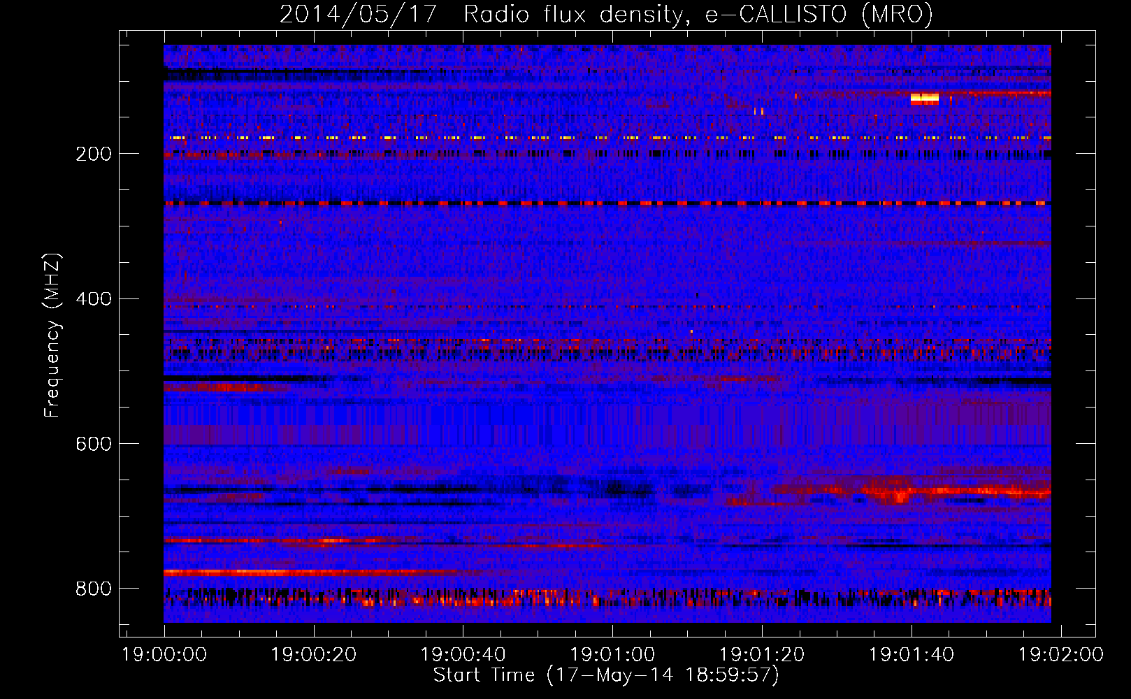
Task: Click the 19:02:00 time tick label
Action: point(1060,655)
